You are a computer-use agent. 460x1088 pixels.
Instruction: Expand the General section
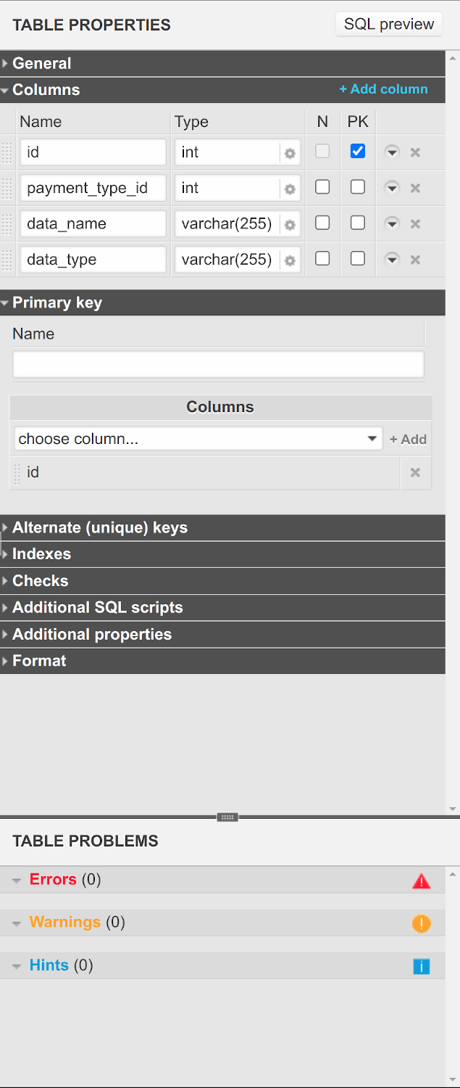click(x=42, y=64)
